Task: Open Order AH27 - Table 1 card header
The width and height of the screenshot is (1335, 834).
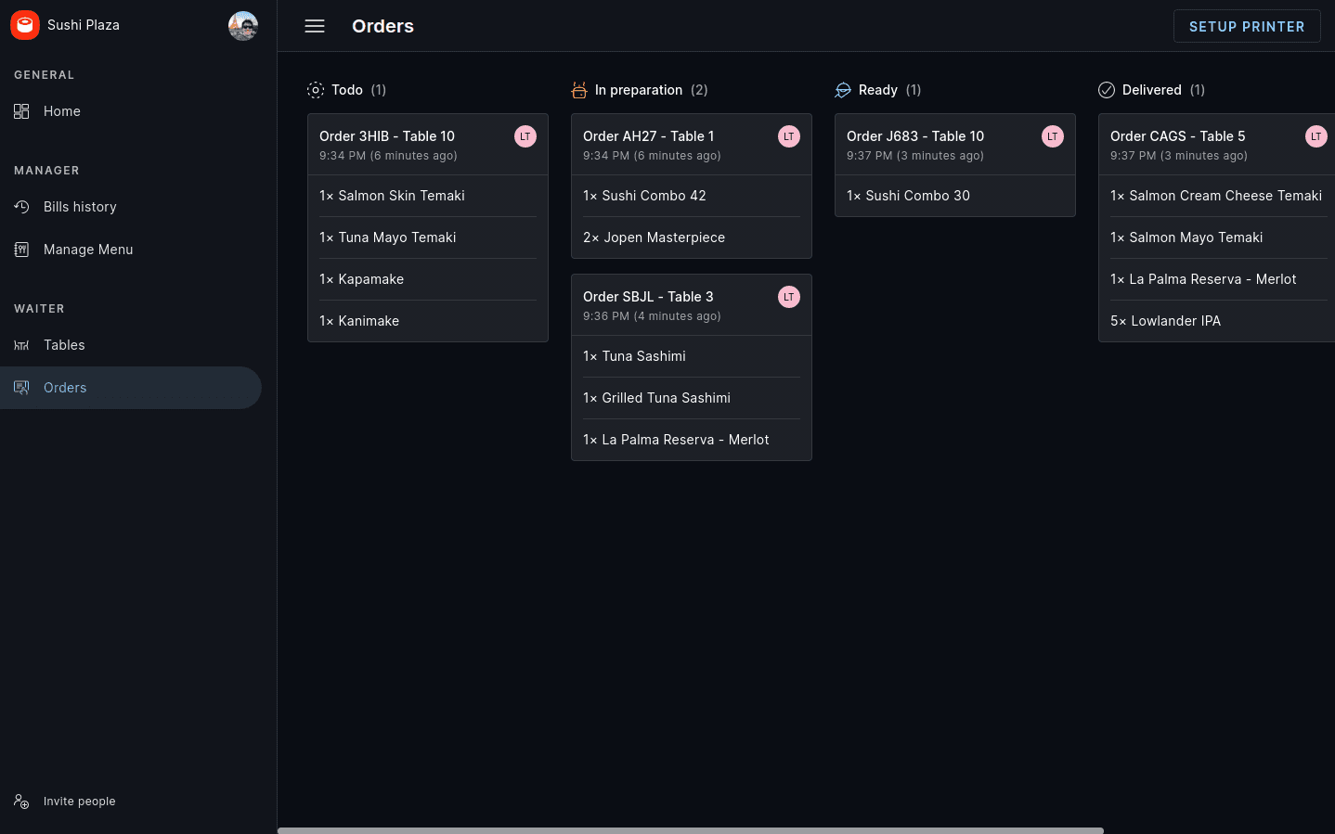Action: [x=692, y=145]
